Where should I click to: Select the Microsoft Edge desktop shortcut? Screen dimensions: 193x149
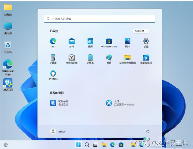click(x=8, y=67)
